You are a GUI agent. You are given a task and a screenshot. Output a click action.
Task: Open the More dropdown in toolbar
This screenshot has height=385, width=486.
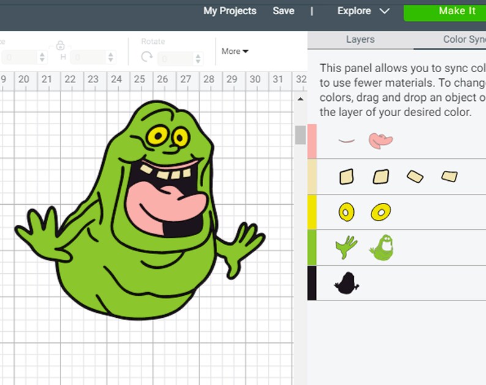coord(235,51)
